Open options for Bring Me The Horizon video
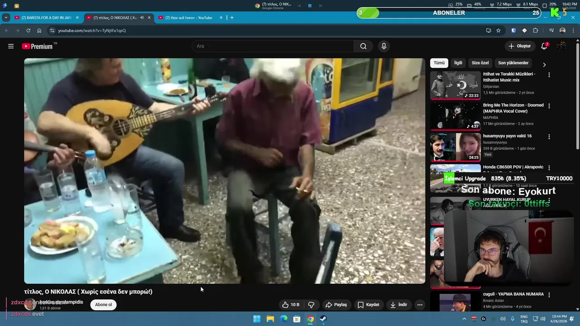This screenshot has height=326, width=580. (549, 106)
